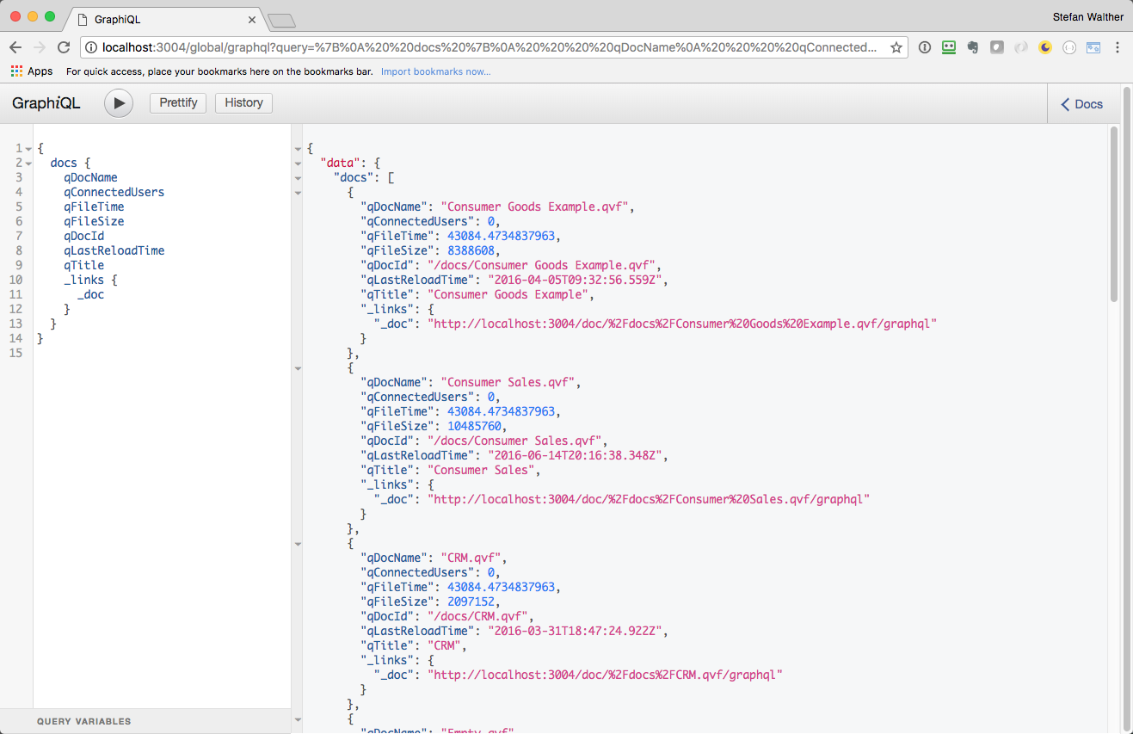The height and width of the screenshot is (734, 1133).
Task: View site information icon in address bar
Action: [x=91, y=47]
